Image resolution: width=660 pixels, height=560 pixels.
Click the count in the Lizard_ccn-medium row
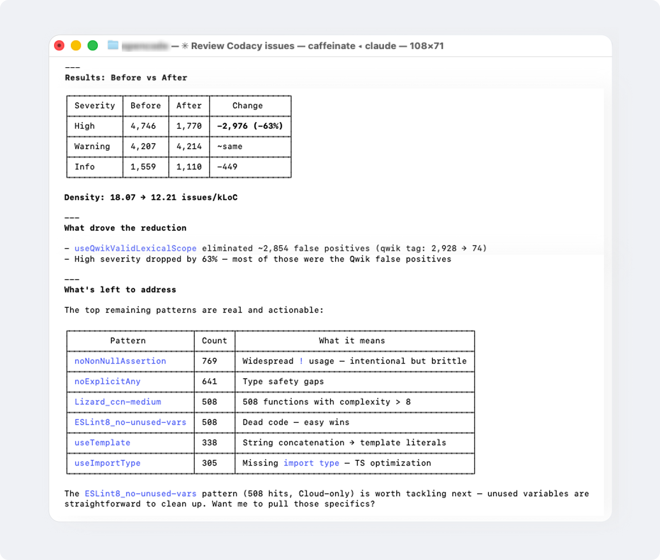[210, 402]
